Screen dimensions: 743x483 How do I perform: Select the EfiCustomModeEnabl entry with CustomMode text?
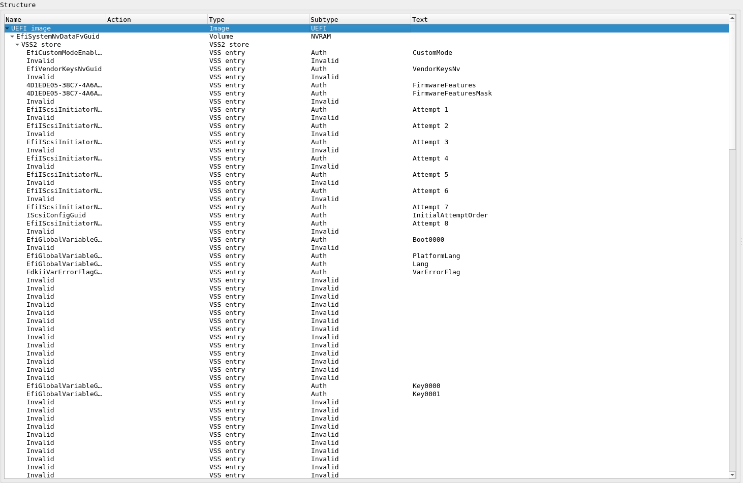coord(64,52)
